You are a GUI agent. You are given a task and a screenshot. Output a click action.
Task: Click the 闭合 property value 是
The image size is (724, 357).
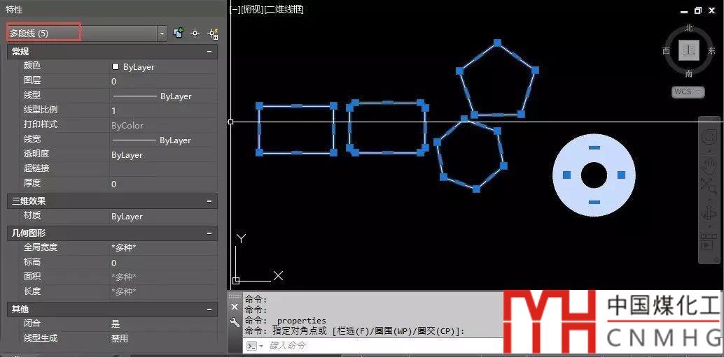pos(116,323)
